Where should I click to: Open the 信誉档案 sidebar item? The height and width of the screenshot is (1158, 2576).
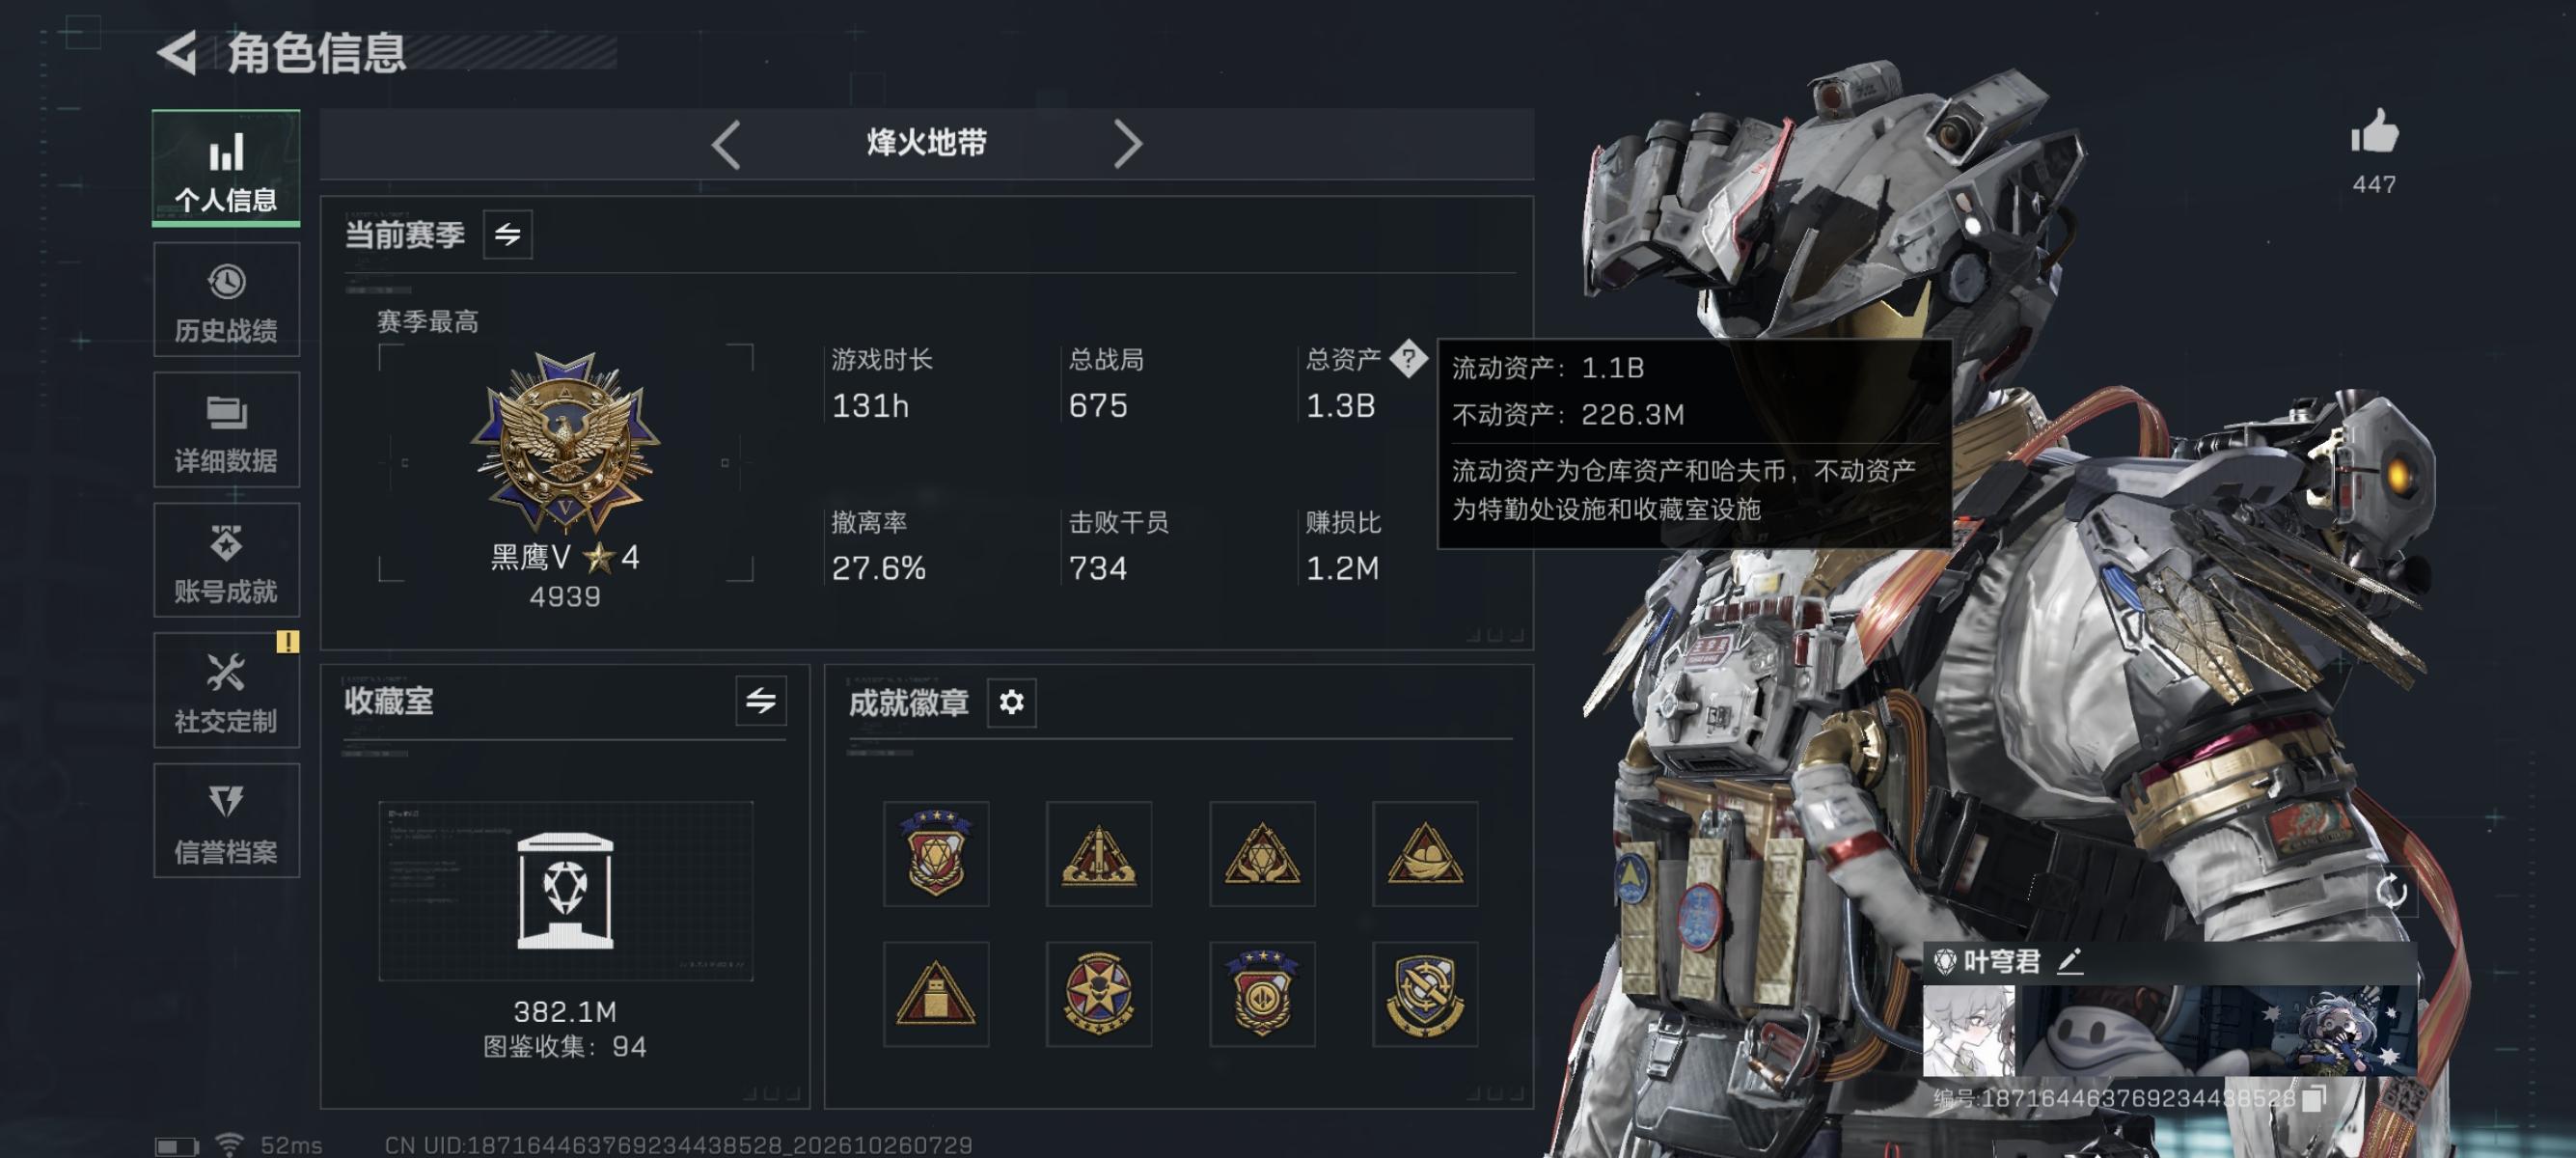coord(226,821)
